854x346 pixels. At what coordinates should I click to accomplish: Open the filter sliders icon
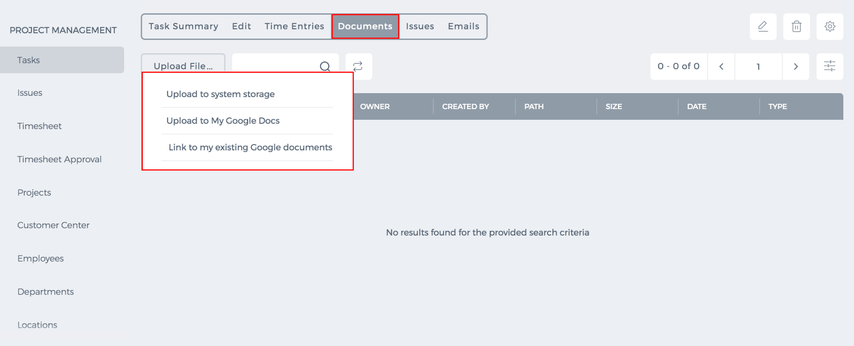[830, 67]
